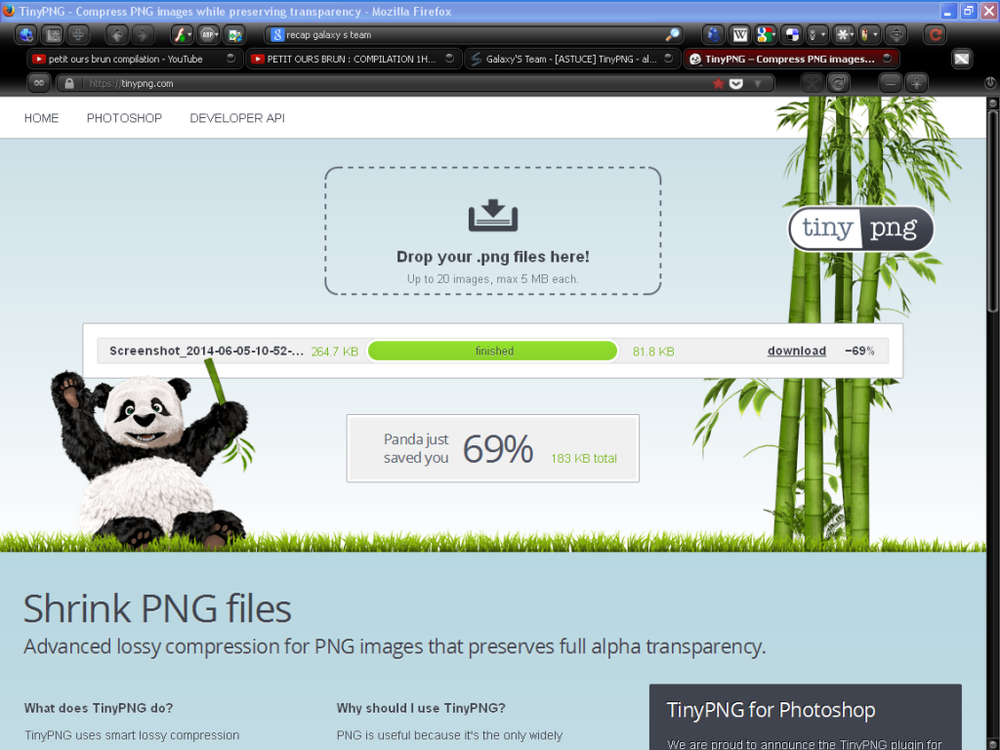
Task: Click the magnifying glass search button
Action: [x=673, y=35]
